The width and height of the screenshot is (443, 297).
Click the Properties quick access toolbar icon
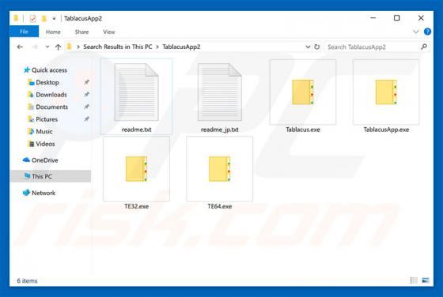[x=32, y=19]
